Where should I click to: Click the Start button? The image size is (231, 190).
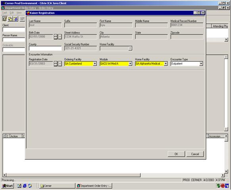[8, 186]
